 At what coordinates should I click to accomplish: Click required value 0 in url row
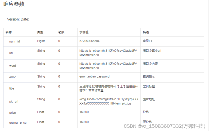(x=59, y=51)
